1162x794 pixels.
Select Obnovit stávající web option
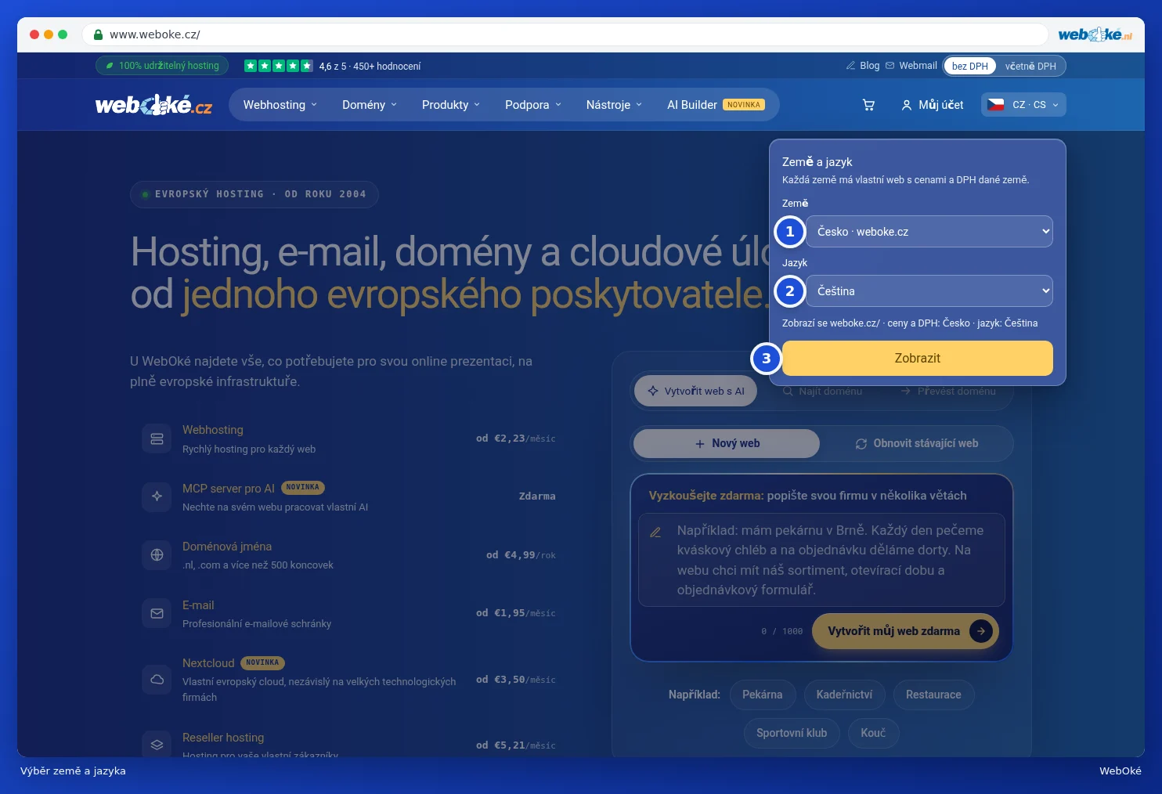click(x=916, y=443)
